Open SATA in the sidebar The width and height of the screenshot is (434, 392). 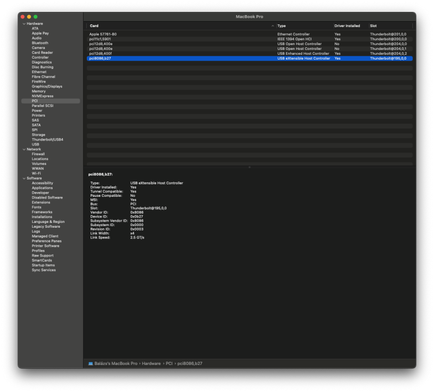pyautogui.click(x=36, y=125)
